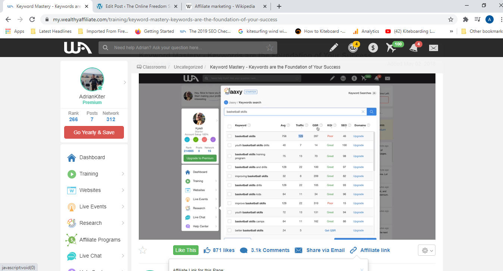This screenshot has height=271, width=503.
Task: Click the star icon inside the search bar
Action: (x=269, y=48)
